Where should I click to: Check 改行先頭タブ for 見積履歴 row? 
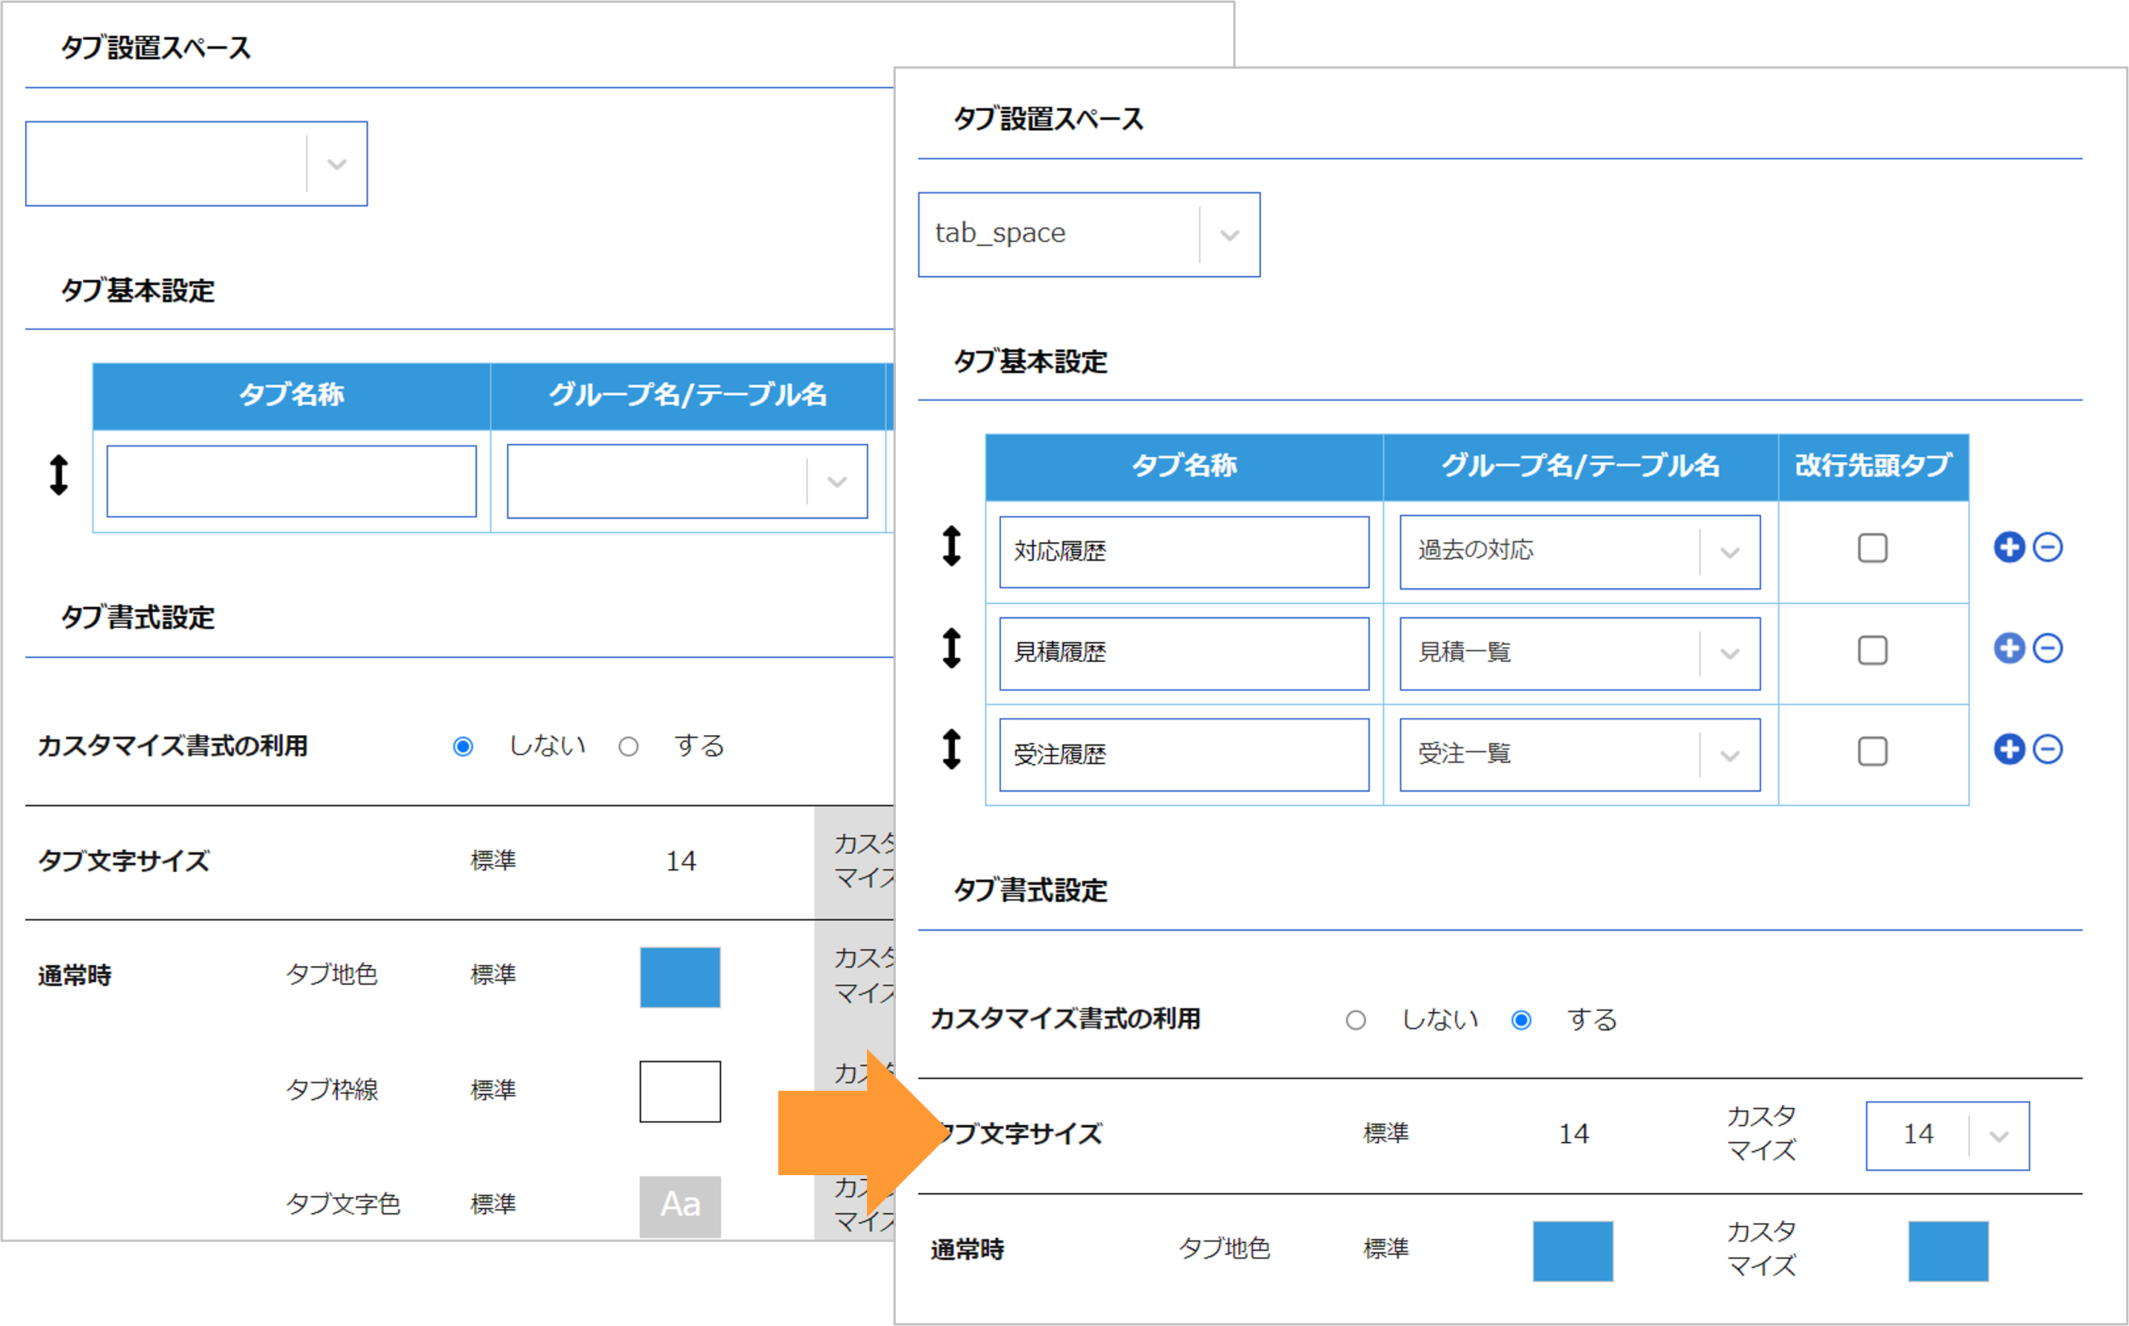click(1872, 650)
